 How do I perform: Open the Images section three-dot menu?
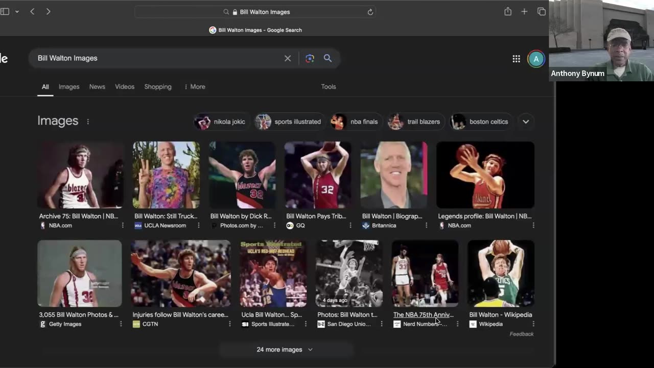coord(88,122)
